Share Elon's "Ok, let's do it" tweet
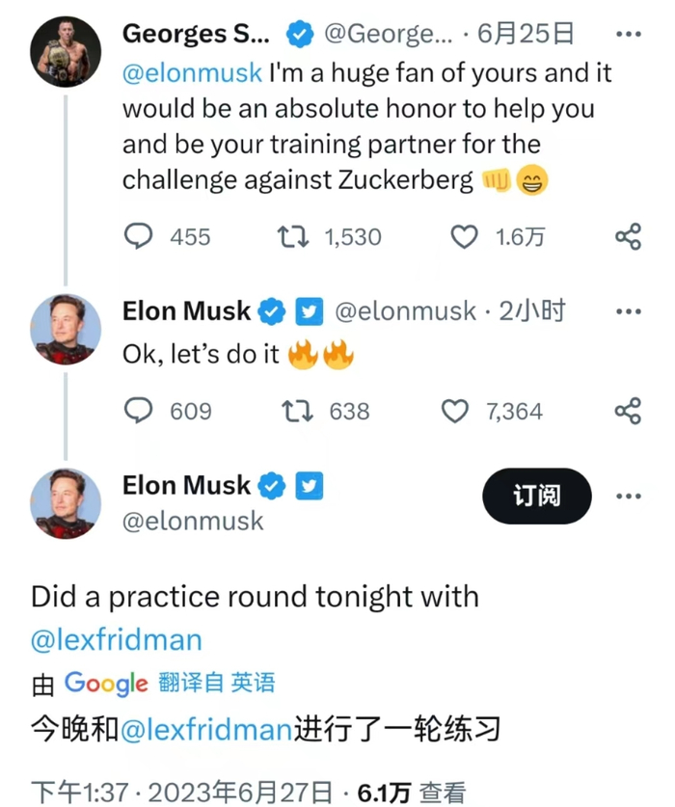Image resolution: width=675 pixels, height=807 pixels. pyautogui.click(x=628, y=412)
